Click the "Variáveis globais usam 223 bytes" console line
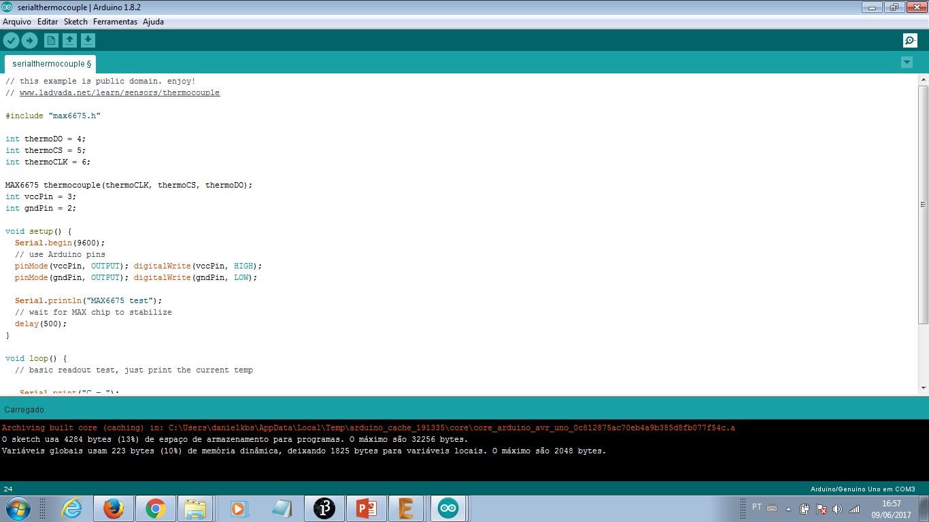 (303, 451)
